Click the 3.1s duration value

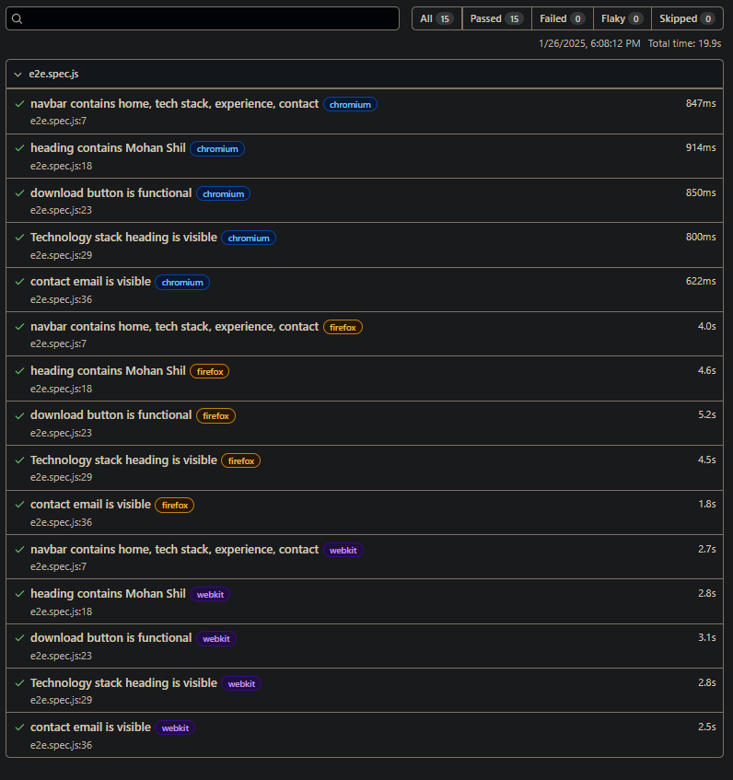[706, 638]
